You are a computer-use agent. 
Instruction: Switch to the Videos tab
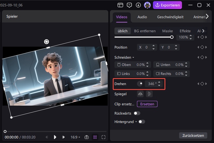tap(122, 17)
